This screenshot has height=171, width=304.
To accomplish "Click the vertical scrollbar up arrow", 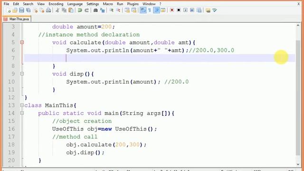I will [298, 25].
